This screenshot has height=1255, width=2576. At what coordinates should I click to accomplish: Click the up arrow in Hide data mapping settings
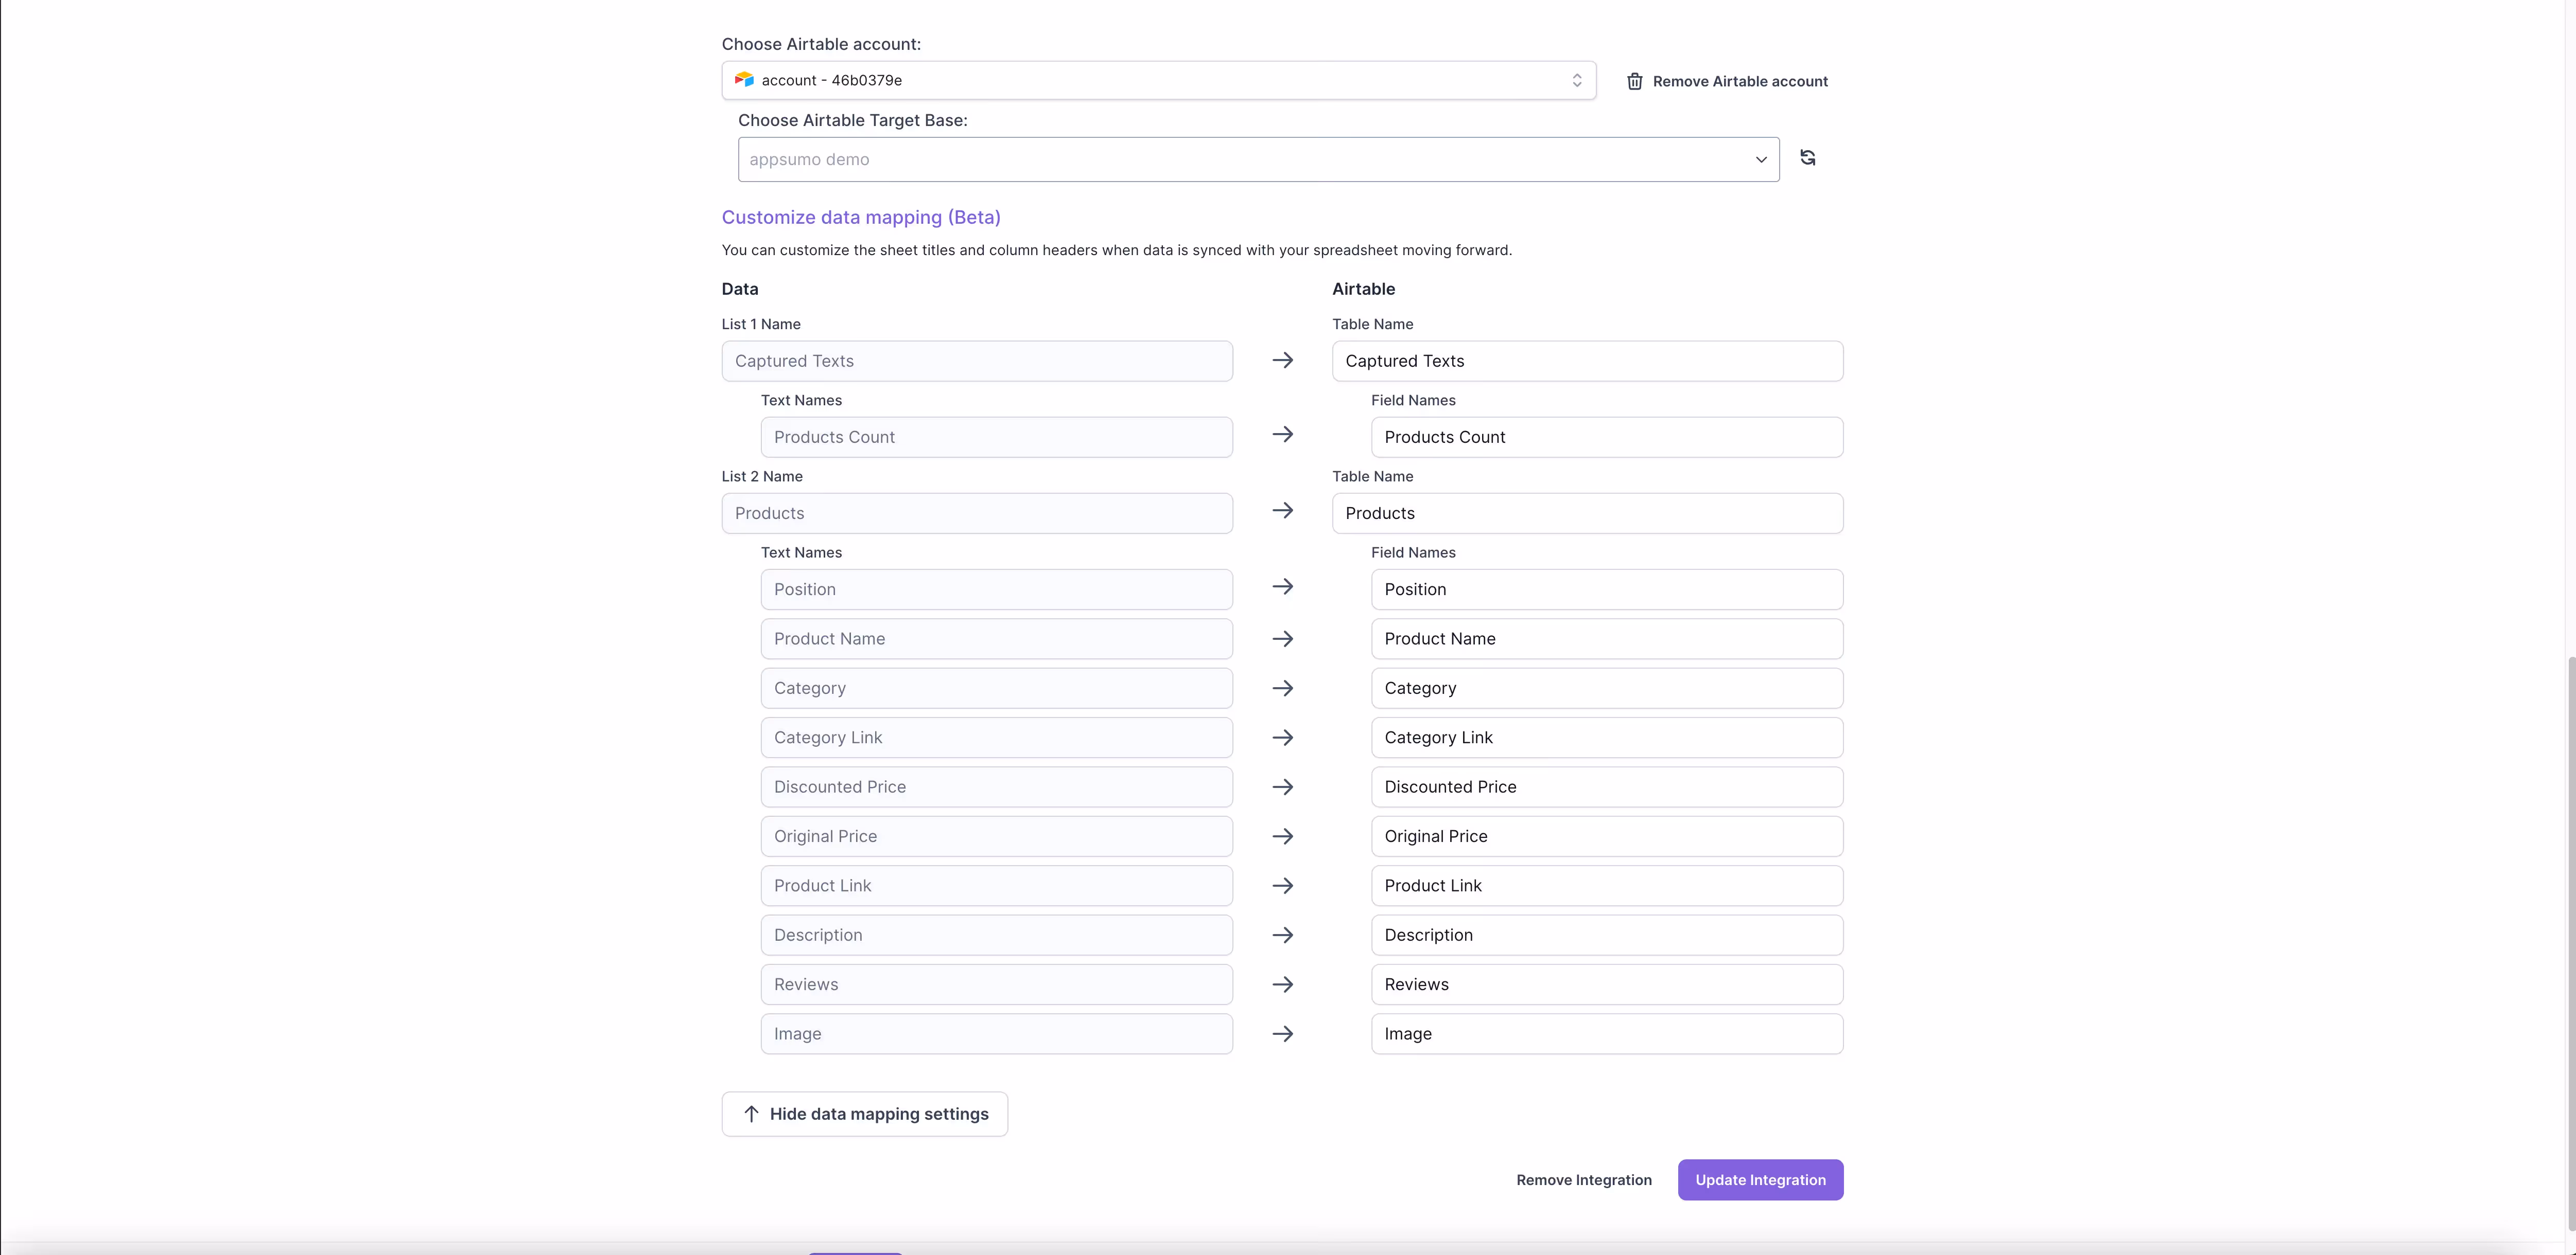751,1113
